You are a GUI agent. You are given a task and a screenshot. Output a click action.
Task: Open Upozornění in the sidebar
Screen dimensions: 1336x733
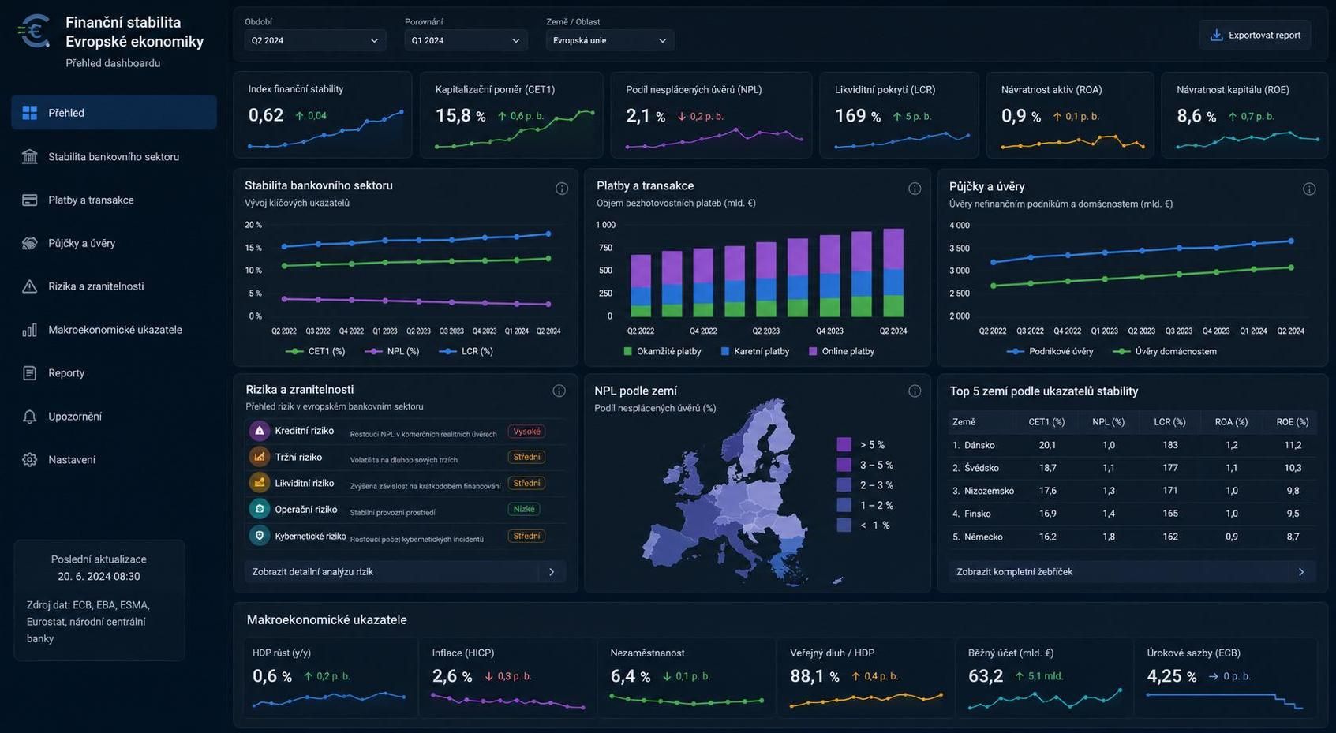click(114, 417)
